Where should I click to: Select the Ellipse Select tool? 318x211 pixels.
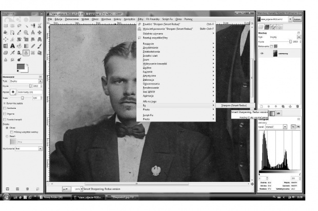tap(12, 26)
